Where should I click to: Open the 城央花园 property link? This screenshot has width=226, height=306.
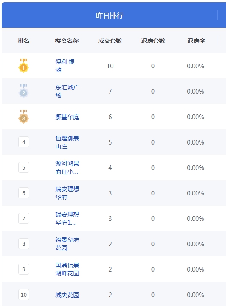[x=67, y=295]
